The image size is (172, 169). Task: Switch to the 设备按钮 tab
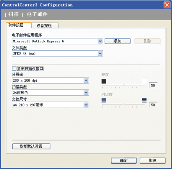point(45,26)
